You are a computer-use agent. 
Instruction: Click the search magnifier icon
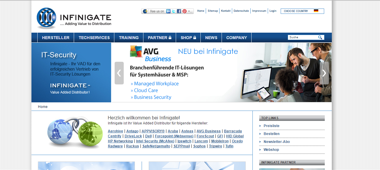320,37
